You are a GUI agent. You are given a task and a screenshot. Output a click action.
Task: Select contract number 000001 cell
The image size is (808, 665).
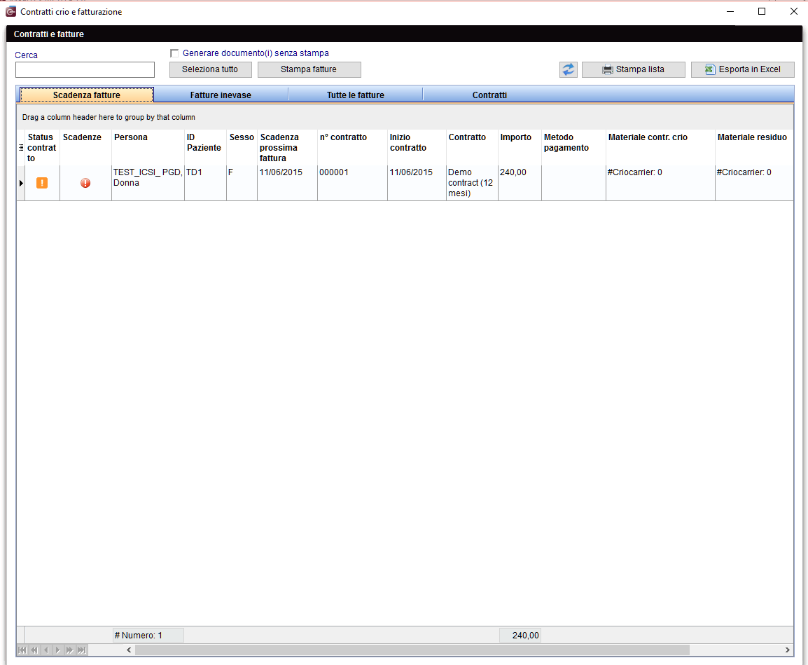coord(352,183)
